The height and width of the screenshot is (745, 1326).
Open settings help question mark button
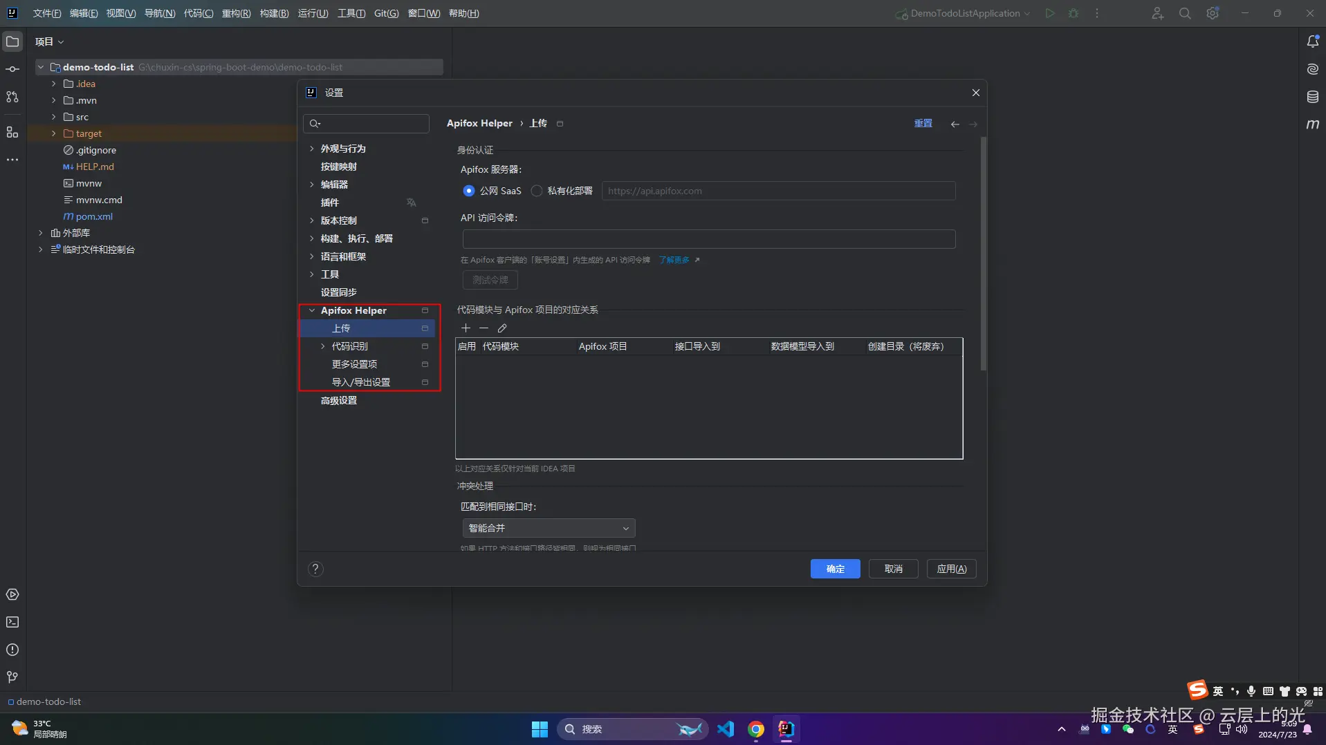pyautogui.click(x=315, y=569)
